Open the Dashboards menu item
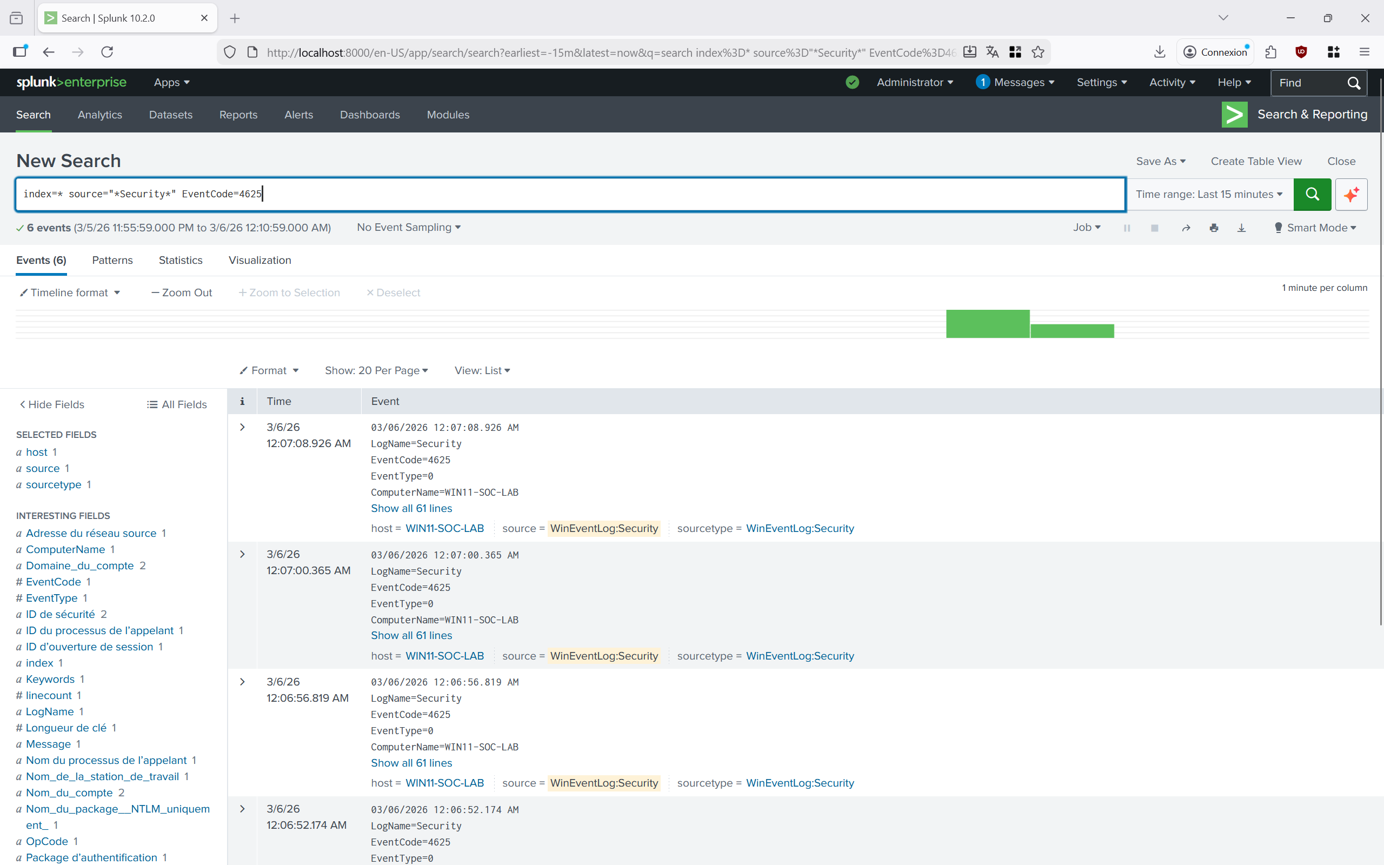Image resolution: width=1384 pixels, height=865 pixels. pyautogui.click(x=369, y=115)
